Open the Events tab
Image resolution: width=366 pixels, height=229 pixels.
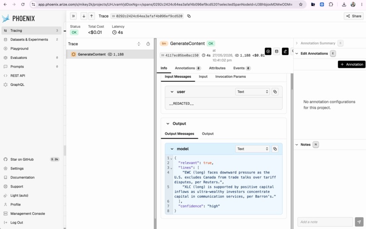click(242, 68)
